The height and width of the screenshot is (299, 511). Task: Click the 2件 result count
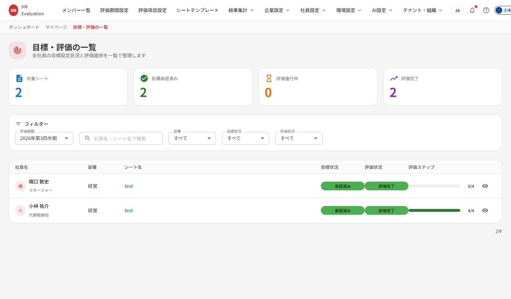(x=499, y=231)
